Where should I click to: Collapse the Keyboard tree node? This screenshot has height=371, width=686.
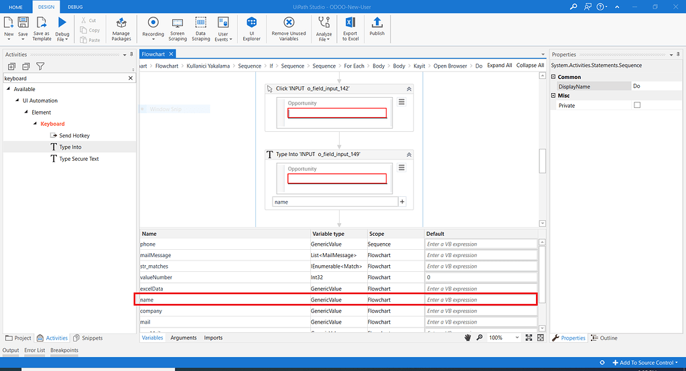[35, 123]
